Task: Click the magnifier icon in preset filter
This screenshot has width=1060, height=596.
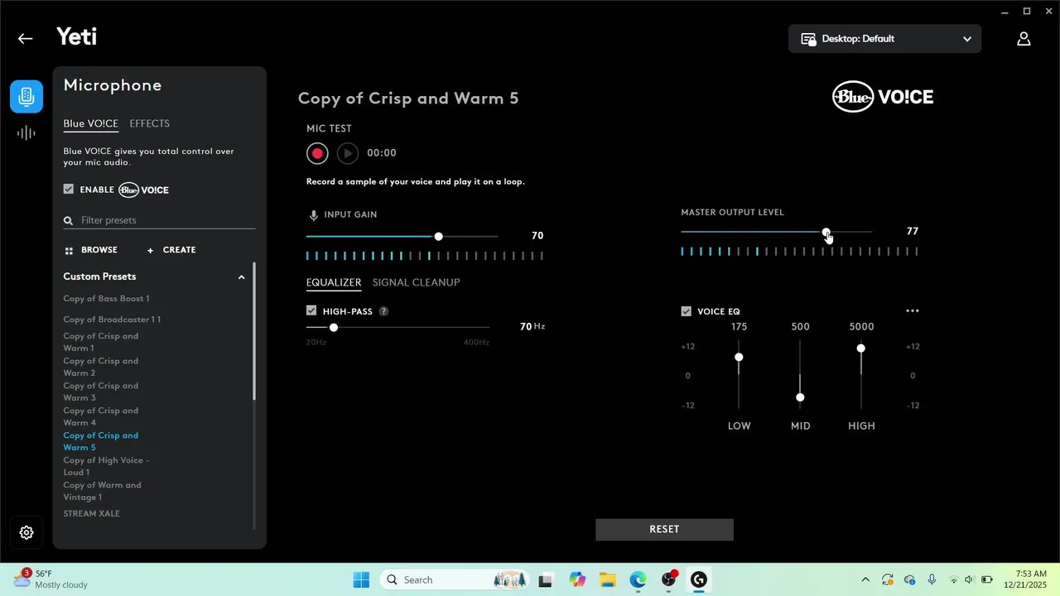Action: click(x=69, y=221)
